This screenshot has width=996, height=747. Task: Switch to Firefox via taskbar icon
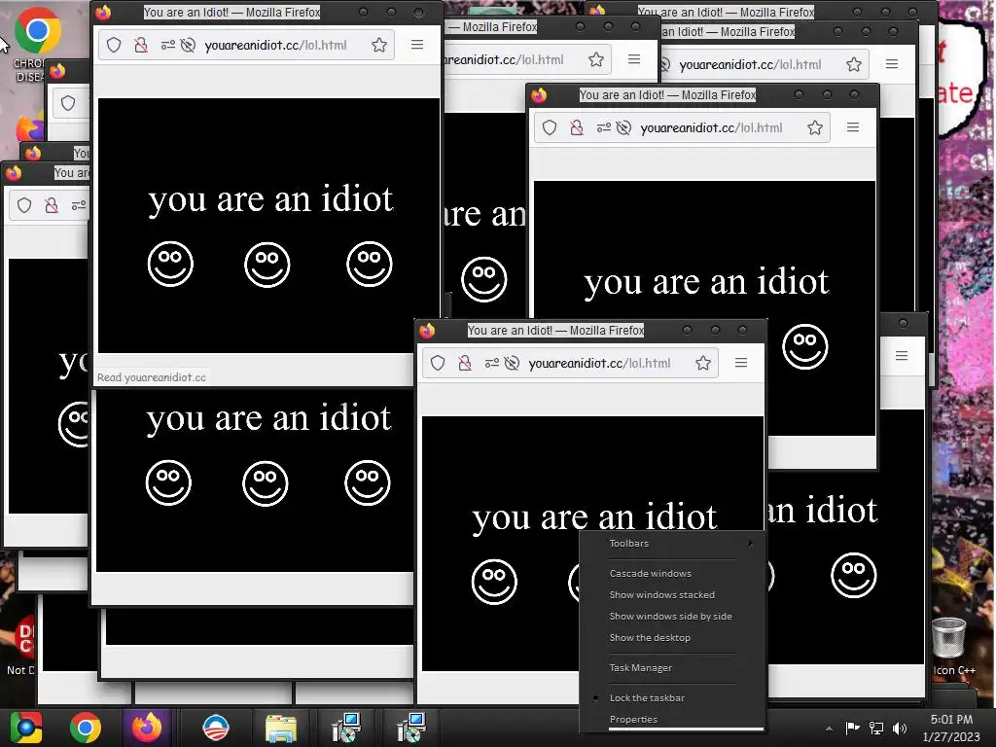tap(146, 728)
